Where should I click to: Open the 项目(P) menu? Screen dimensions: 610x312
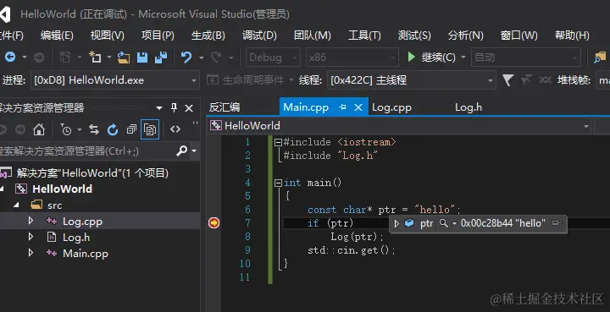click(158, 36)
